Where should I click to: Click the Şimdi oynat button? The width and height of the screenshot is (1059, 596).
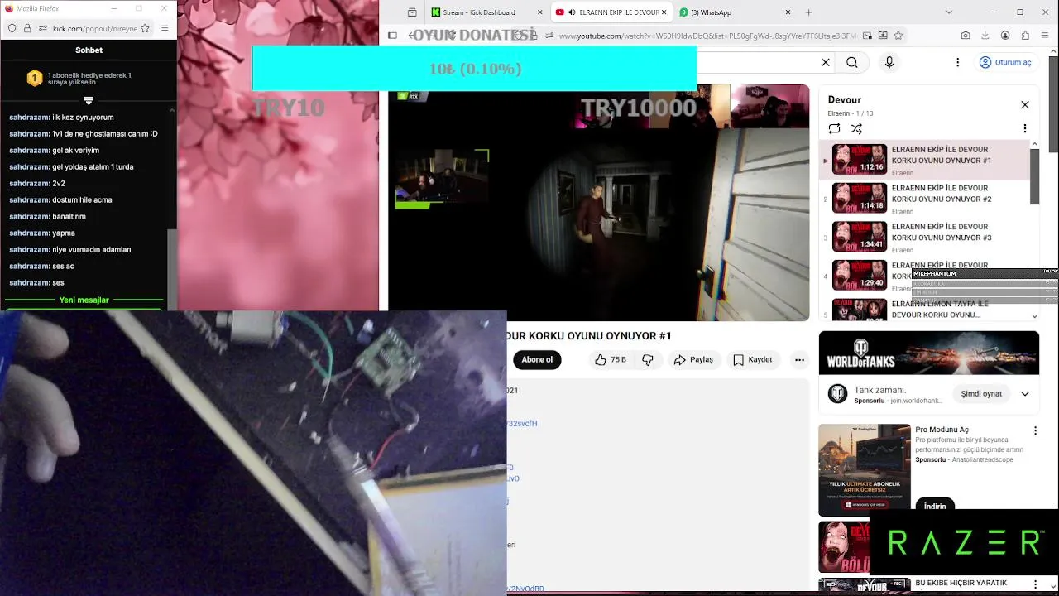point(981,394)
